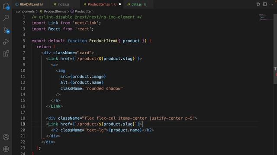Click {product.name} inside the h2

pyautogui.click(x=125, y=130)
